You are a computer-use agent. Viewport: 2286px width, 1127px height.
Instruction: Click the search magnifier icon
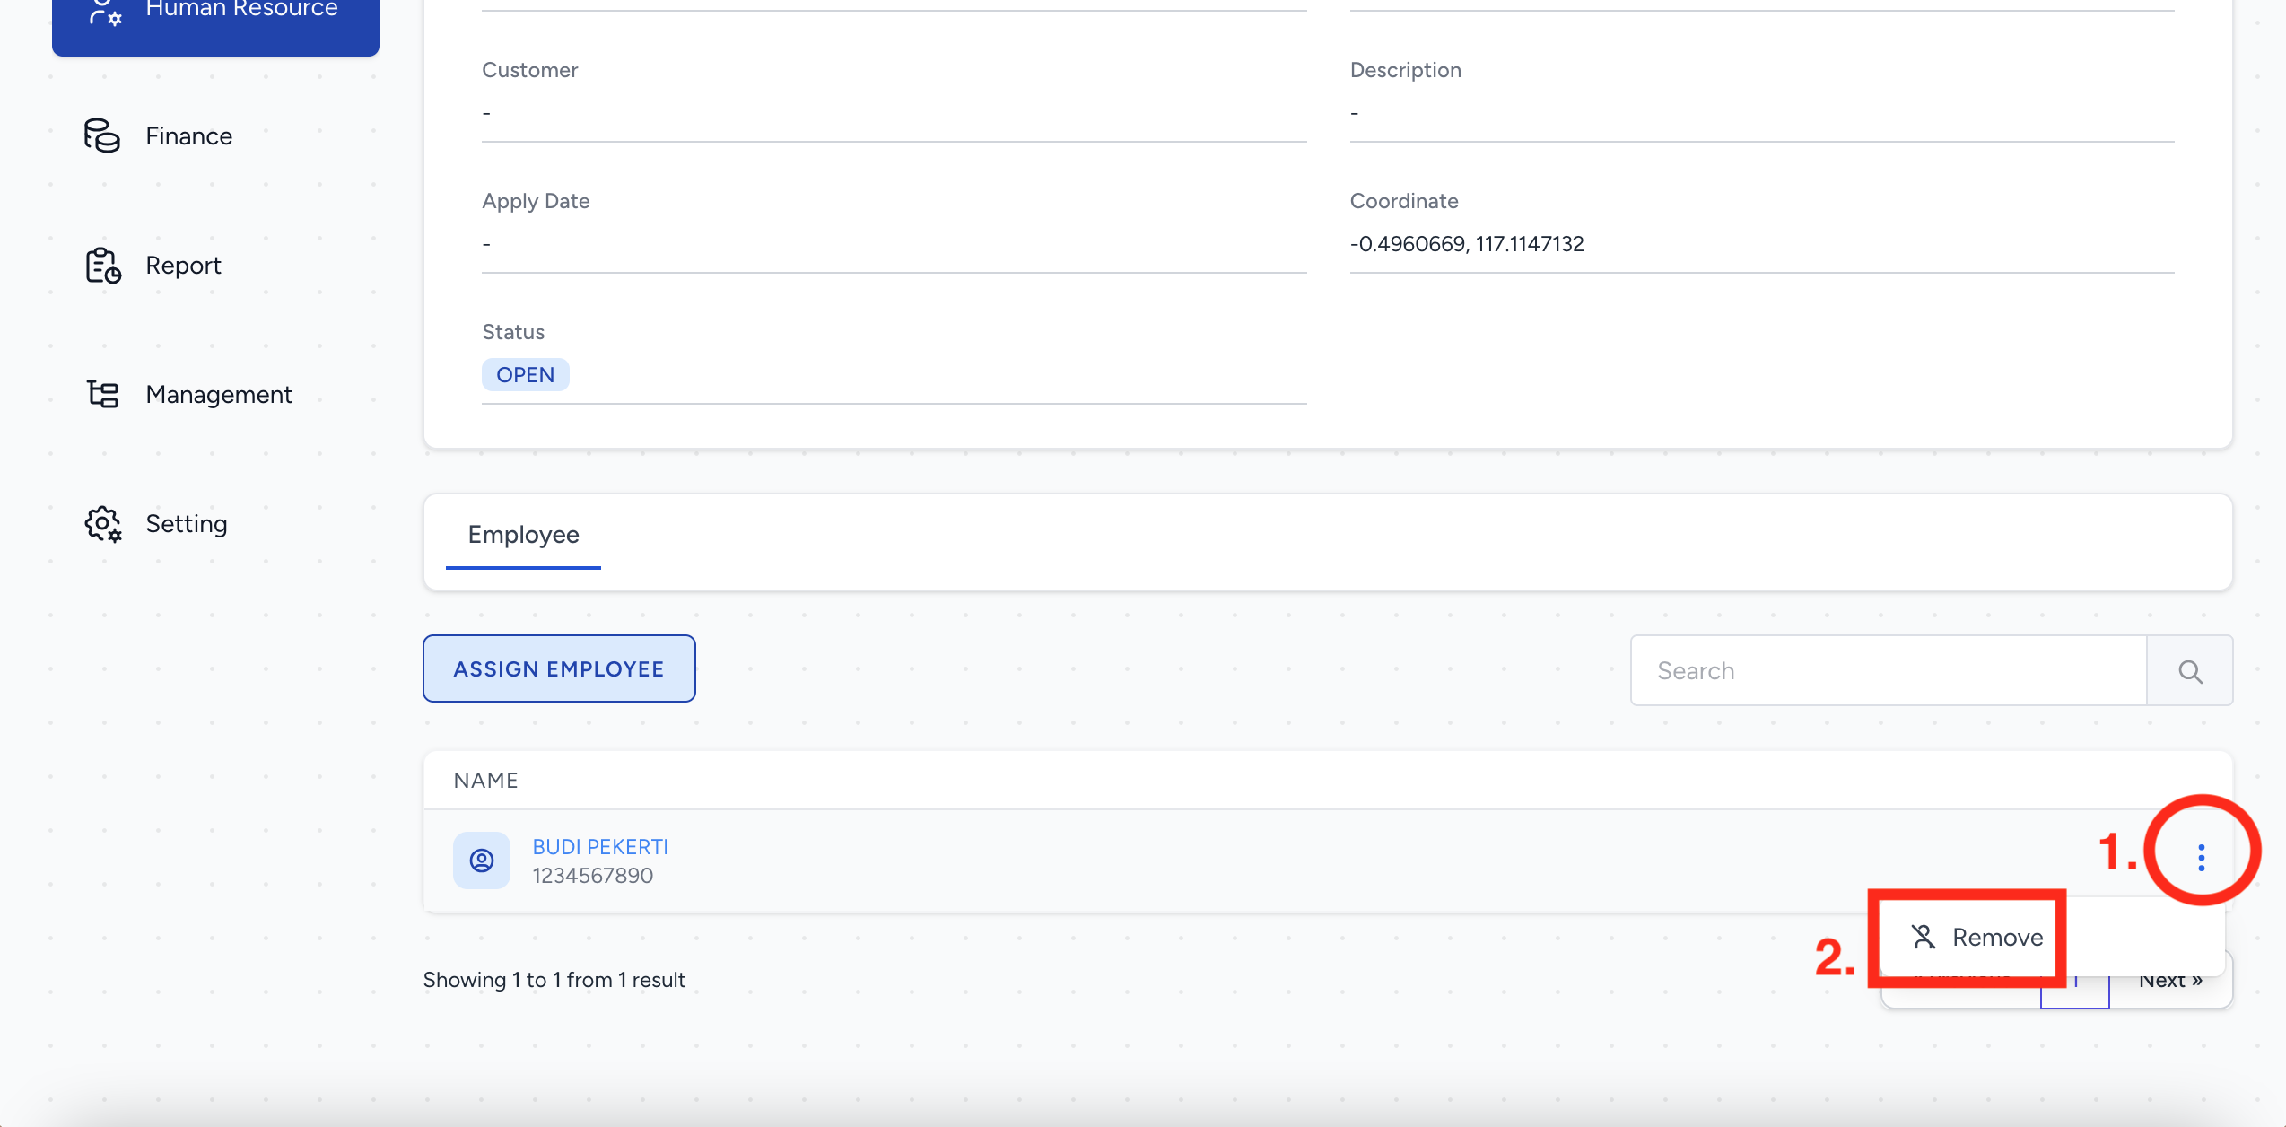click(2189, 671)
